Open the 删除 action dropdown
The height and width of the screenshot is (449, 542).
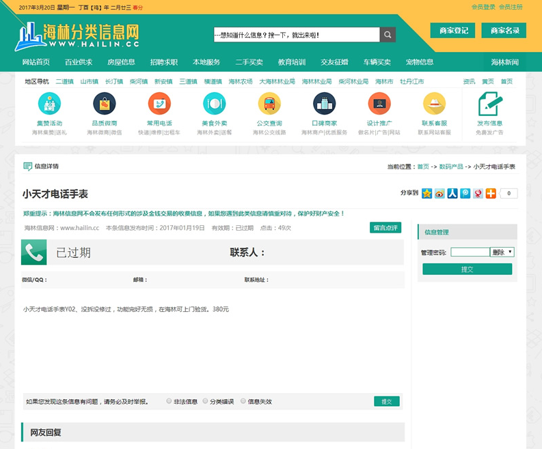pos(502,252)
